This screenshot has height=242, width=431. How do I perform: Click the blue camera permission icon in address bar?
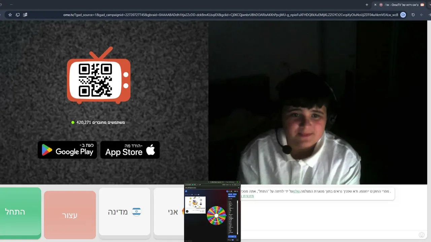tap(403, 15)
